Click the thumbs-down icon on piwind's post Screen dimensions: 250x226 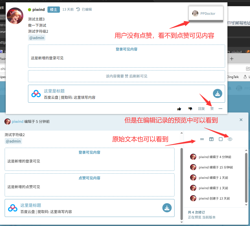click(x=190, y=109)
